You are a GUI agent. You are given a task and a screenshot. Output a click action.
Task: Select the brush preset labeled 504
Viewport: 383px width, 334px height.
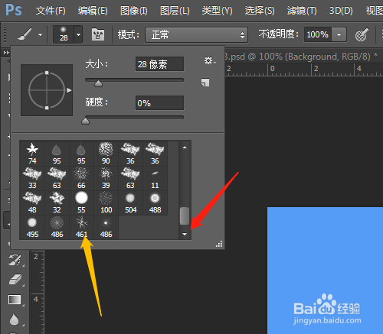pyautogui.click(x=130, y=203)
